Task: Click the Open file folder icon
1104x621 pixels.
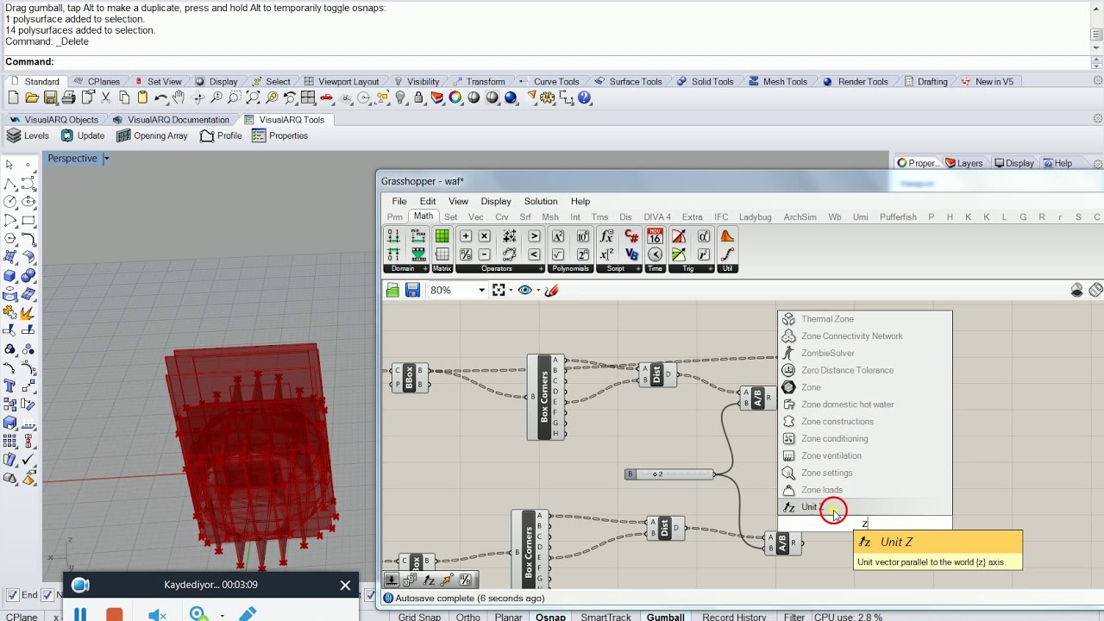Action: [x=32, y=98]
